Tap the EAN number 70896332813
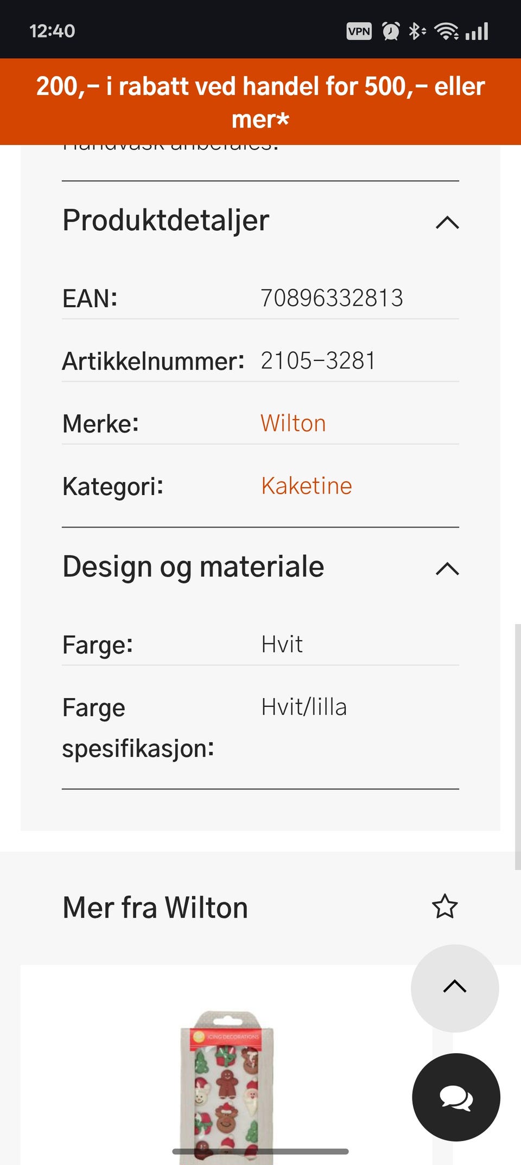This screenshot has width=521, height=1165. click(332, 298)
